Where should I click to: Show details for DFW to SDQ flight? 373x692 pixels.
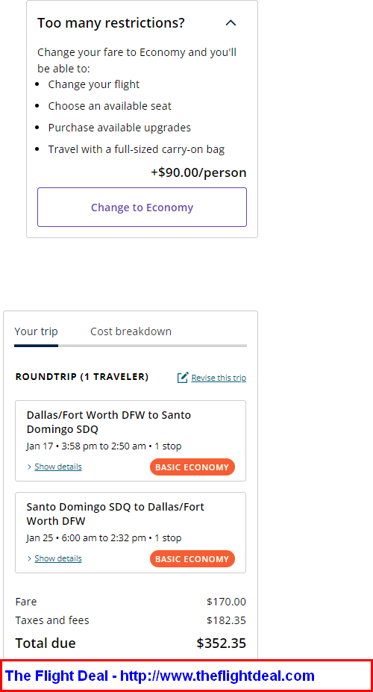pos(58,467)
